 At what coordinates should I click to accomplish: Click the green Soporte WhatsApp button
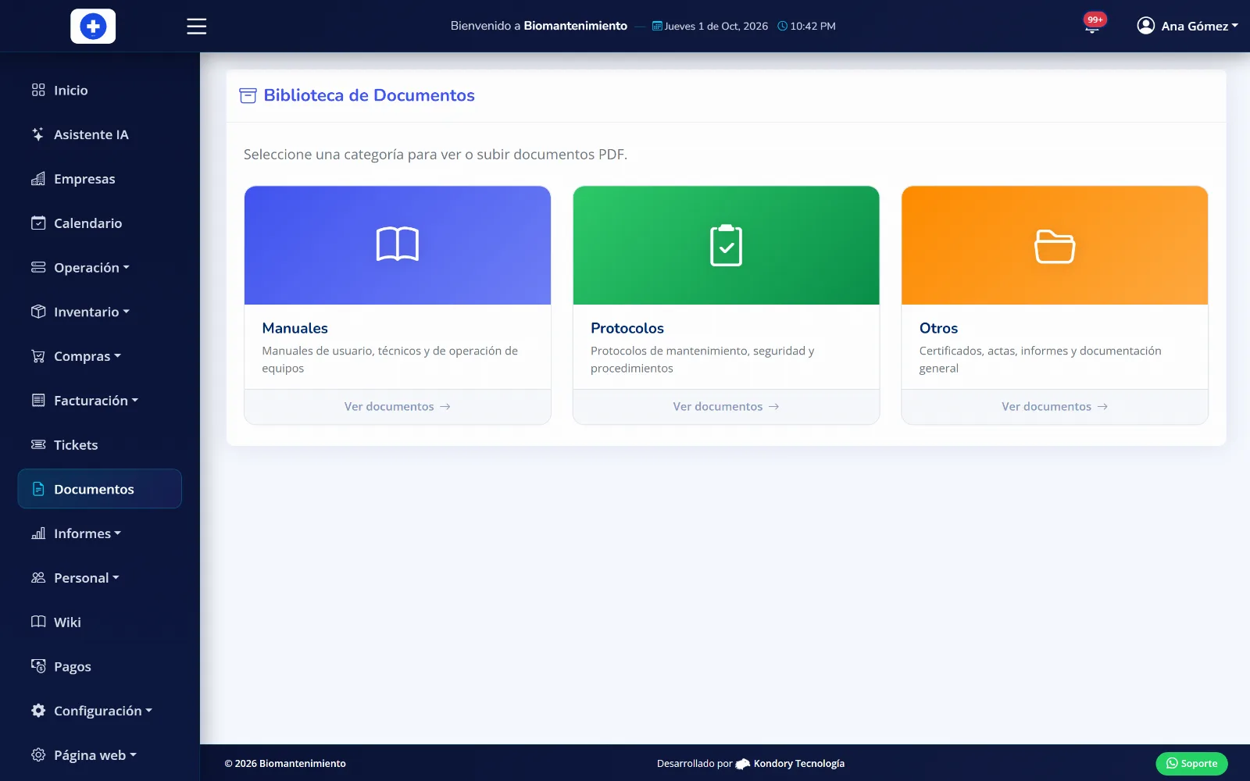[x=1191, y=763]
